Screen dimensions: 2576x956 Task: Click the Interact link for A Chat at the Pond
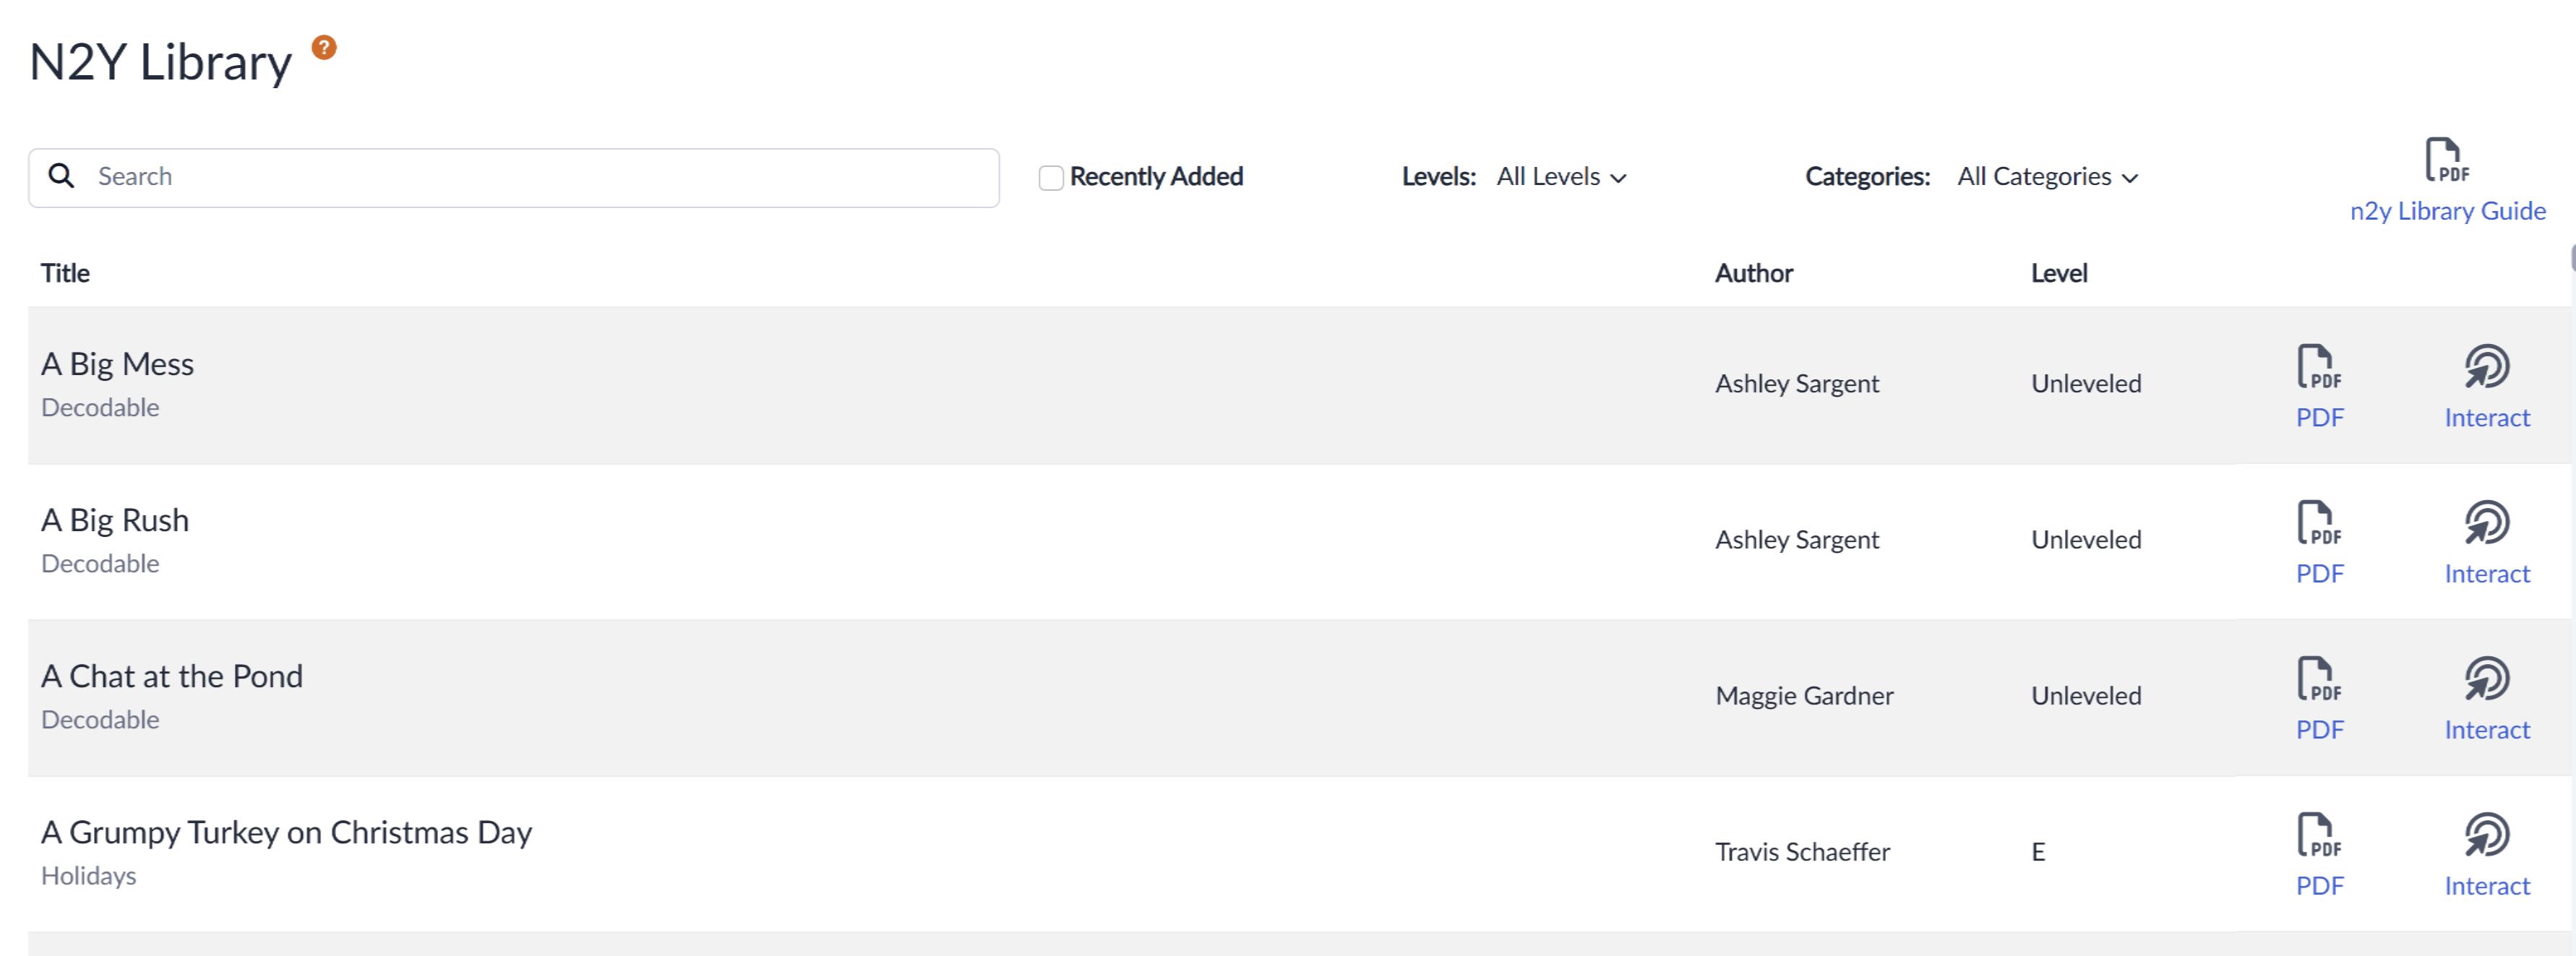pos(2487,729)
